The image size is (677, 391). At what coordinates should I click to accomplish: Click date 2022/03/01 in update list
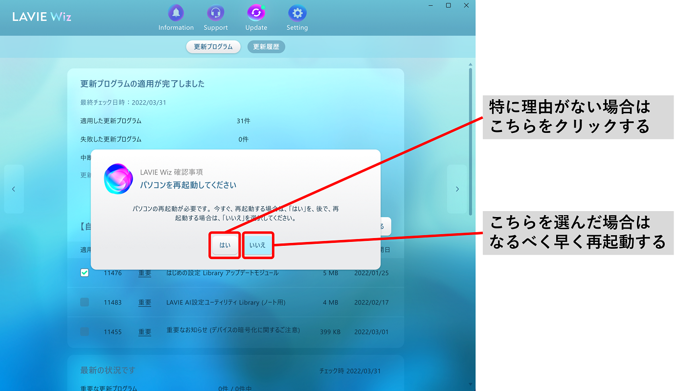point(371,332)
